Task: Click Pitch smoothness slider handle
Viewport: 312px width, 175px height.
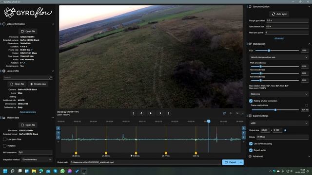Action: [x=260, y=67]
